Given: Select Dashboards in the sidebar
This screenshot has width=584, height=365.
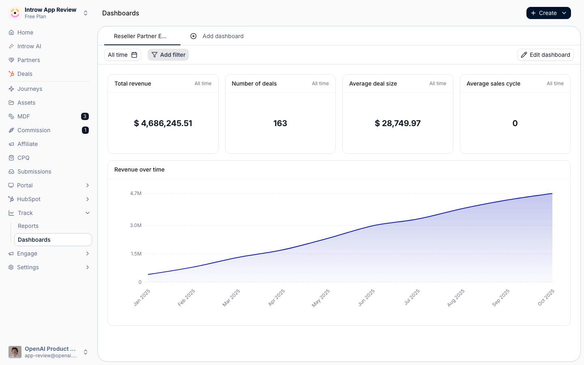Looking at the screenshot, I should (53, 240).
